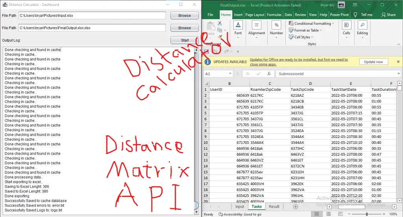Switch to Page Layout view icon

pyautogui.click(x=329, y=214)
